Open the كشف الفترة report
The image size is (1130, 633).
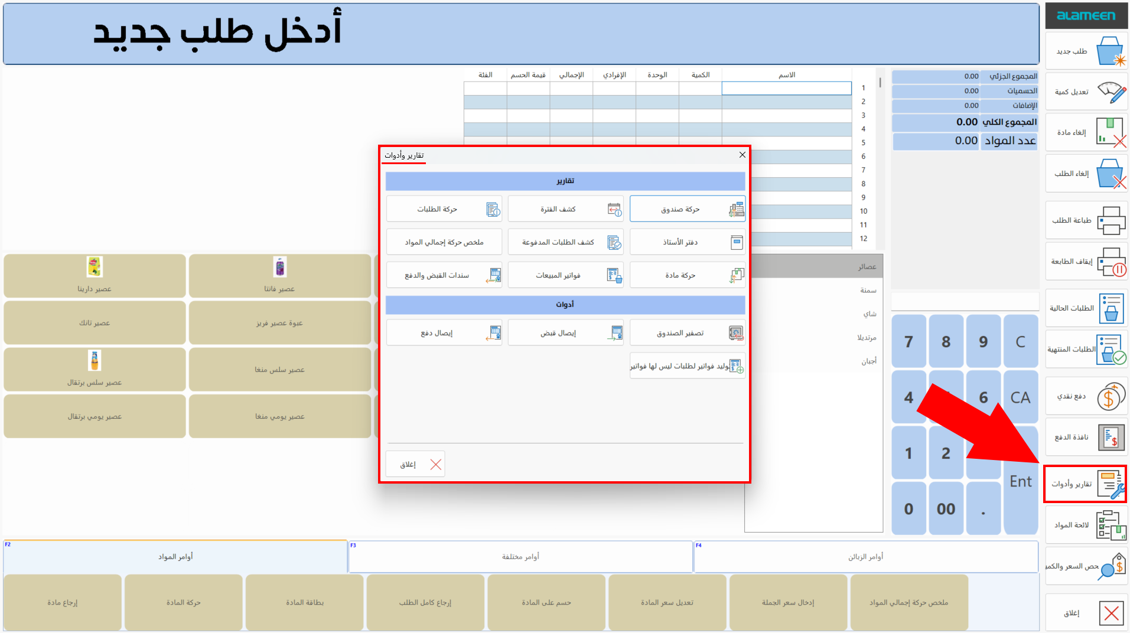(565, 208)
